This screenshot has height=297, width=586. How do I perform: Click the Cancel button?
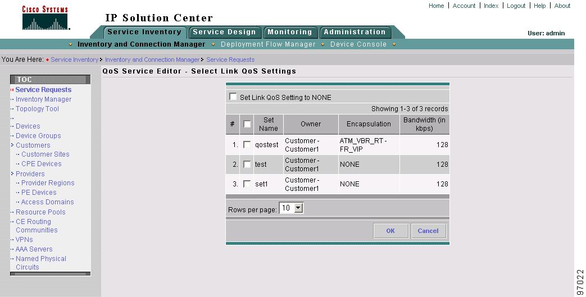(x=428, y=231)
